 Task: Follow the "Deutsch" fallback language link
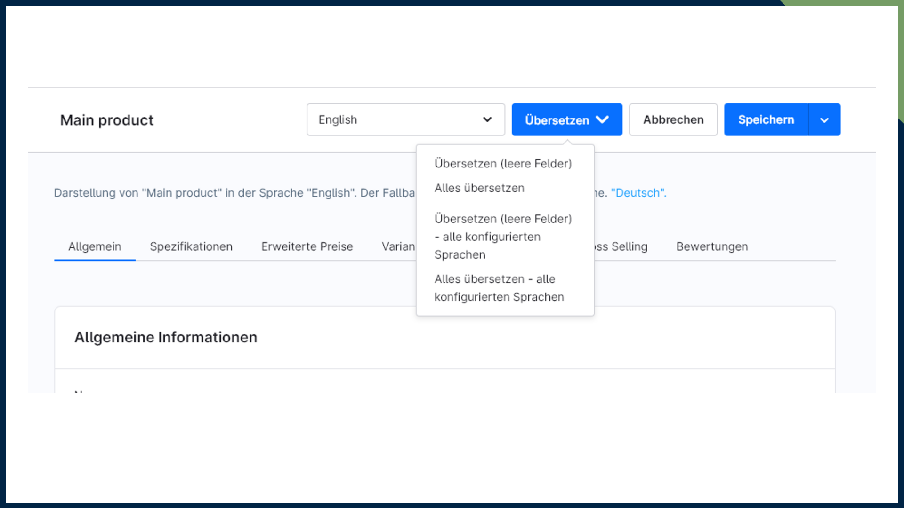638,193
